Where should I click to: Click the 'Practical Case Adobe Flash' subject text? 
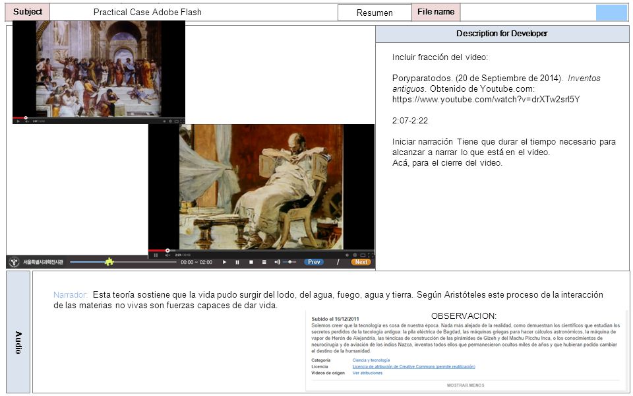click(x=147, y=12)
